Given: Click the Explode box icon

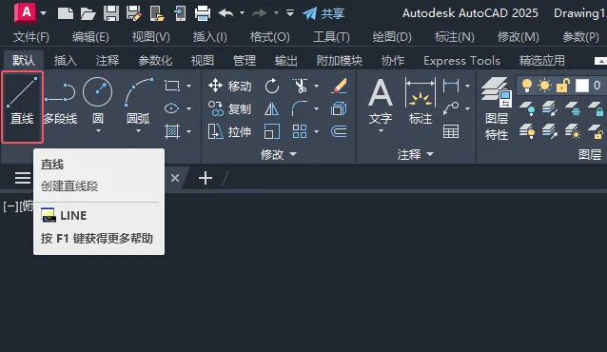Looking at the screenshot, I should [339, 108].
